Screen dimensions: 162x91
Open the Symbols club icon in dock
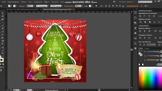[135, 33]
